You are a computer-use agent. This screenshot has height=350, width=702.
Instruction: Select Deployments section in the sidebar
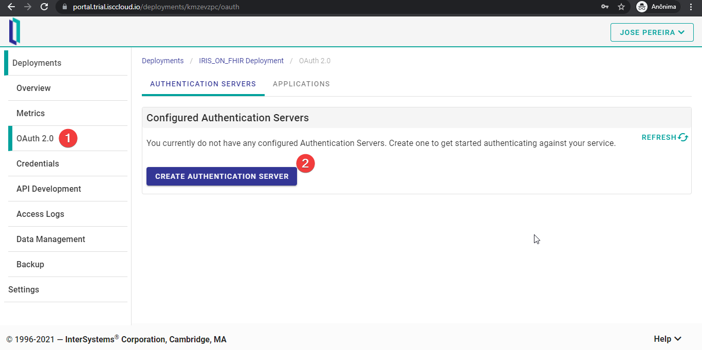pos(66,63)
